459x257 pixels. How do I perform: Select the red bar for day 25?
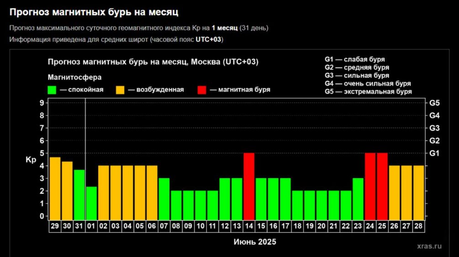click(x=382, y=186)
